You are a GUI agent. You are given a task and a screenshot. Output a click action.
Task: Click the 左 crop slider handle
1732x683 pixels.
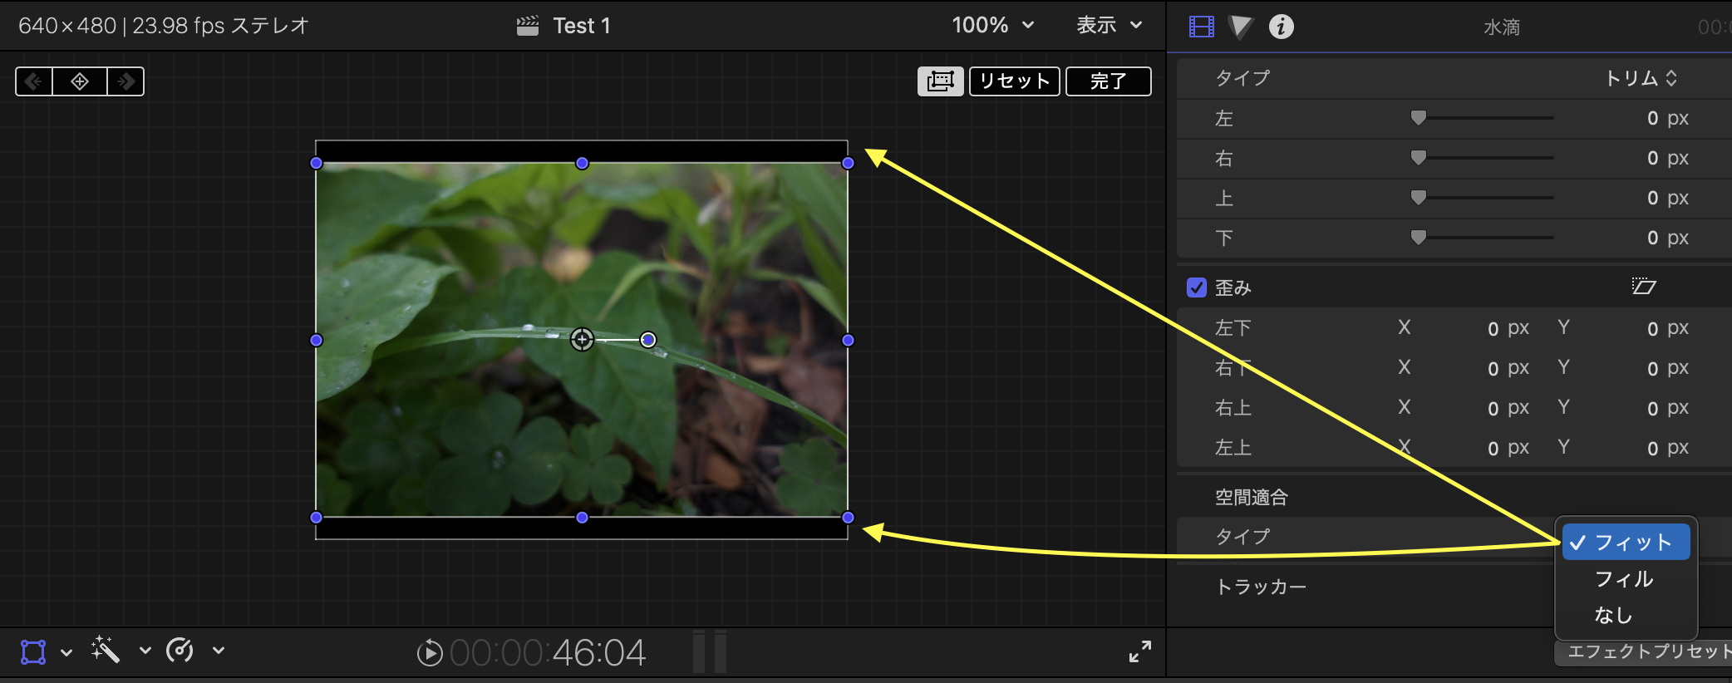click(1419, 118)
